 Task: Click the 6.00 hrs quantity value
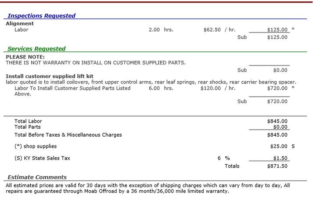[x=154, y=88]
